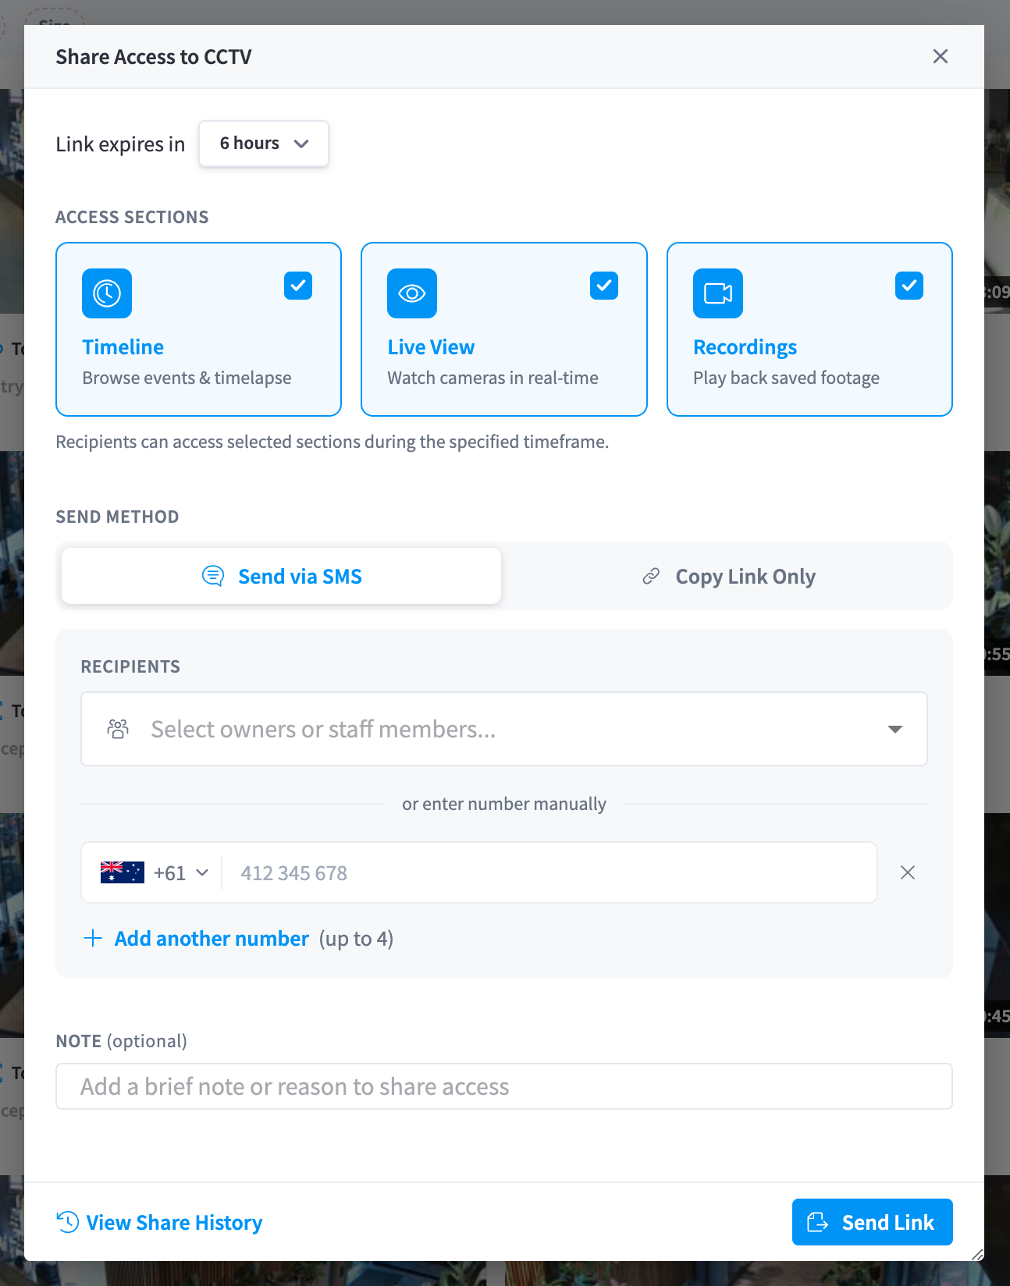Click the chevron next to 6 hours
Viewport: 1010px width, 1286px height.
point(301,144)
